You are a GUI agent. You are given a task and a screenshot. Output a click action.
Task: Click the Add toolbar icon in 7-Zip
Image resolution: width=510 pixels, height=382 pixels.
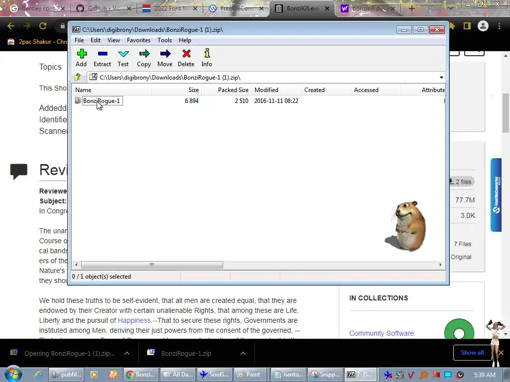(x=81, y=58)
